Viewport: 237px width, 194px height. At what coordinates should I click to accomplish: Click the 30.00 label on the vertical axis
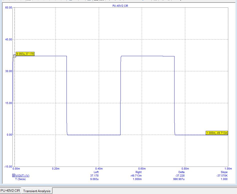pos(8,71)
